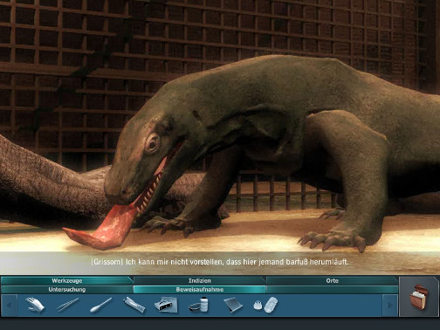Screen dimensions: 440x330
Task: Select the glove tool
Action: [x=35, y=305]
